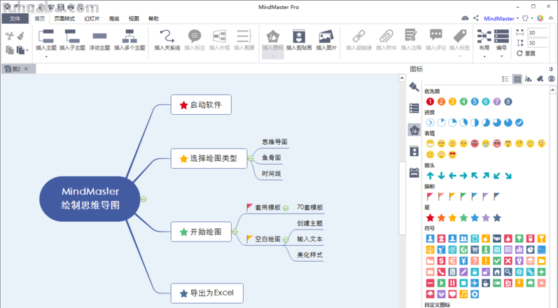Screen dimensions: 558x308
Task: Switch icon panel to list view
Action: [505, 79]
